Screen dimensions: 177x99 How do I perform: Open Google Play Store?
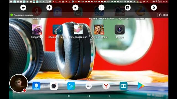coord(141,86)
